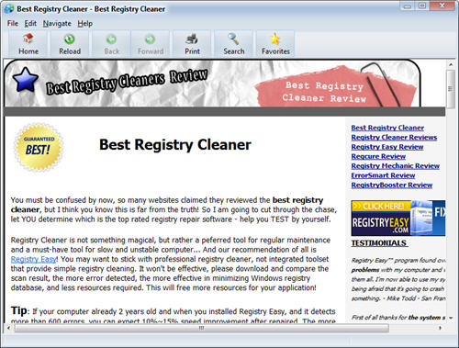459x348 pixels.
Task: Open Search with the magnifier icon
Action: (234, 44)
